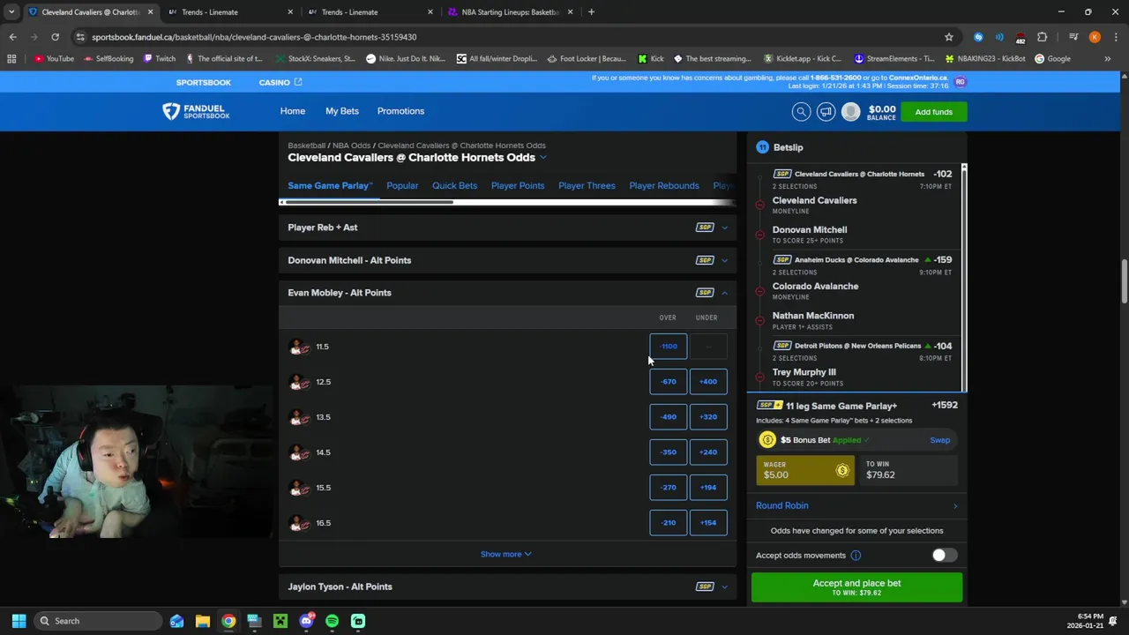Select Evan Mobley under 16.5 at +154
Image resolution: width=1129 pixels, height=635 pixels.
pyautogui.click(x=708, y=523)
